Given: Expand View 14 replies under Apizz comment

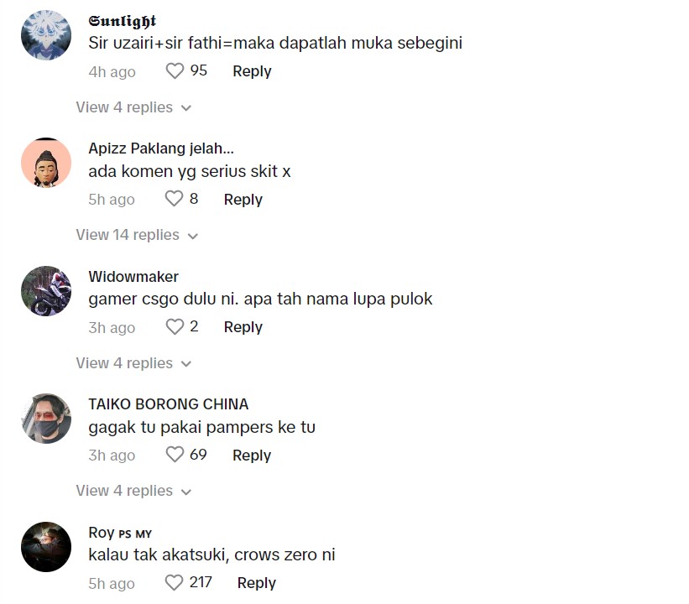Looking at the screenshot, I should pyautogui.click(x=137, y=235).
